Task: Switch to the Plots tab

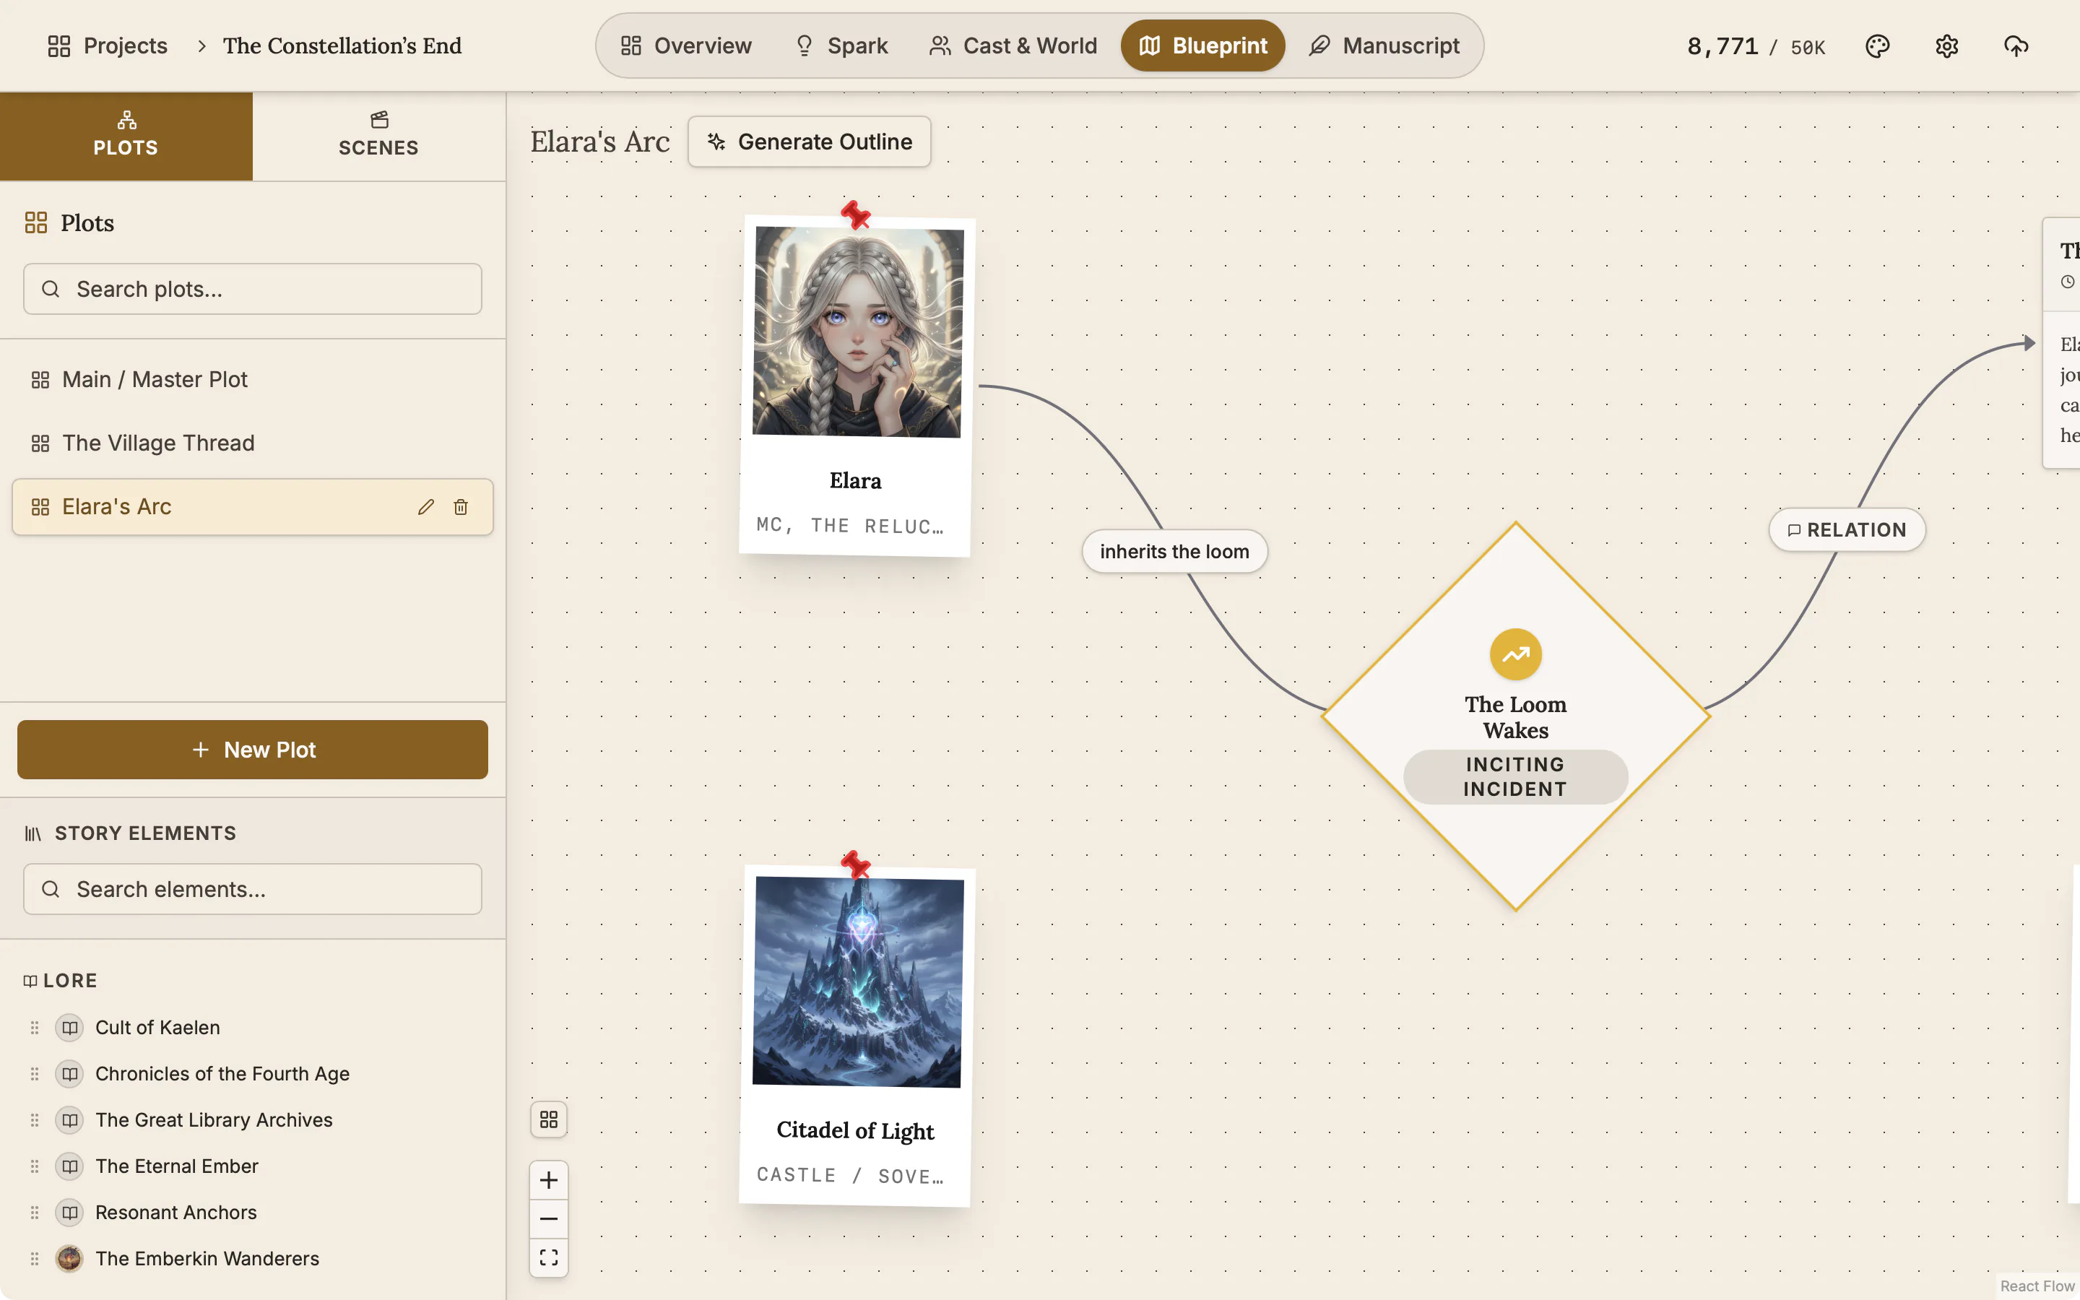Action: pyautogui.click(x=126, y=136)
